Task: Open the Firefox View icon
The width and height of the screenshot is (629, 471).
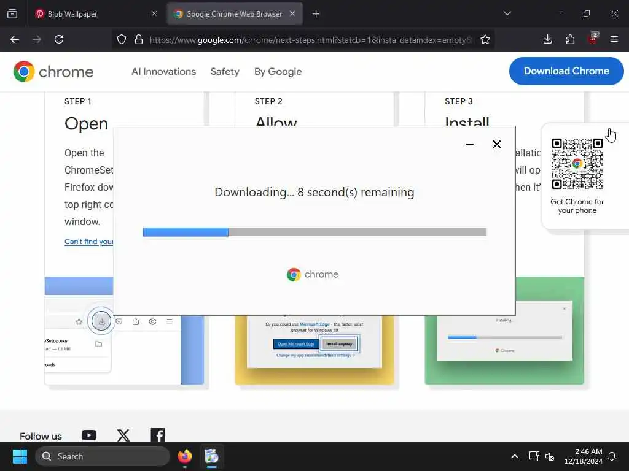Action: tap(12, 13)
